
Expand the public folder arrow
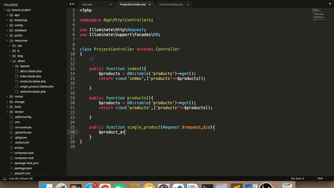point(7,36)
